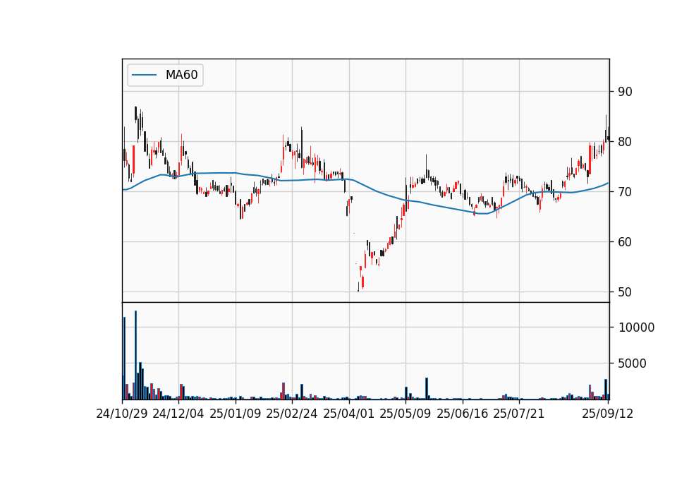The image size is (677, 487).
Task: Click the 24/10/29 date label
Action: (122, 414)
